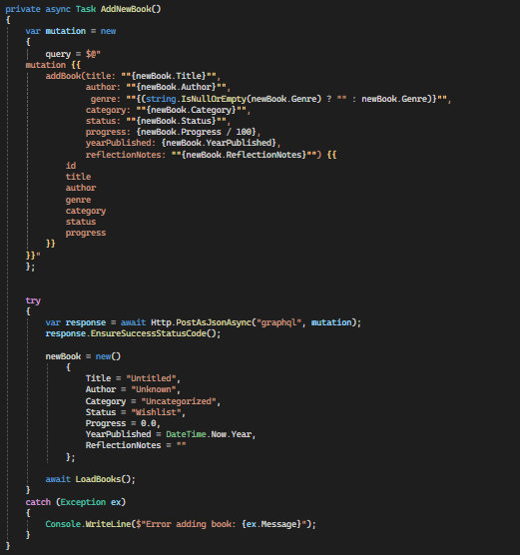This screenshot has height=555, width=520.
Task: Click the "graphql" string literal
Action: [278, 322]
